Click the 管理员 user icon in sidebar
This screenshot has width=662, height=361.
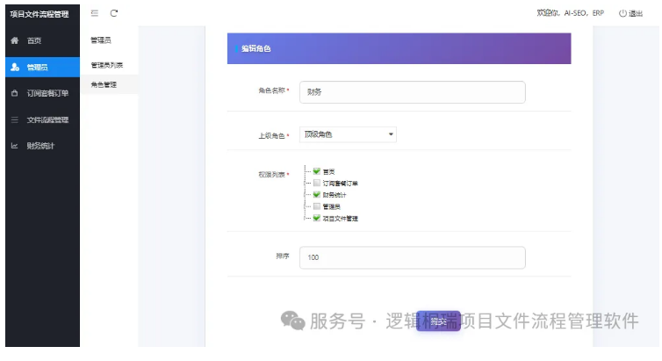coord(15,67)
